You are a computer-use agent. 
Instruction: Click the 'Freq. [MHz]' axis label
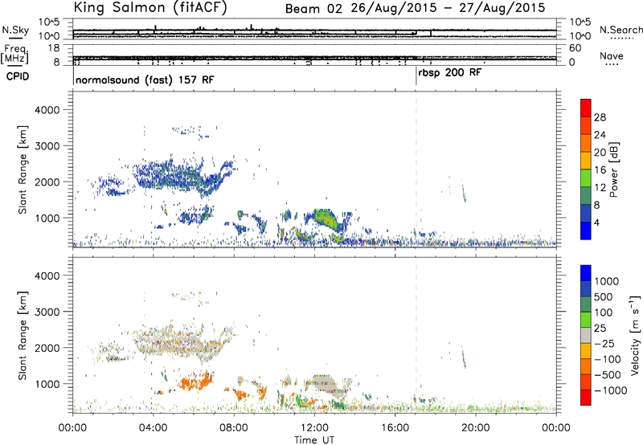[x=15, y=55]
